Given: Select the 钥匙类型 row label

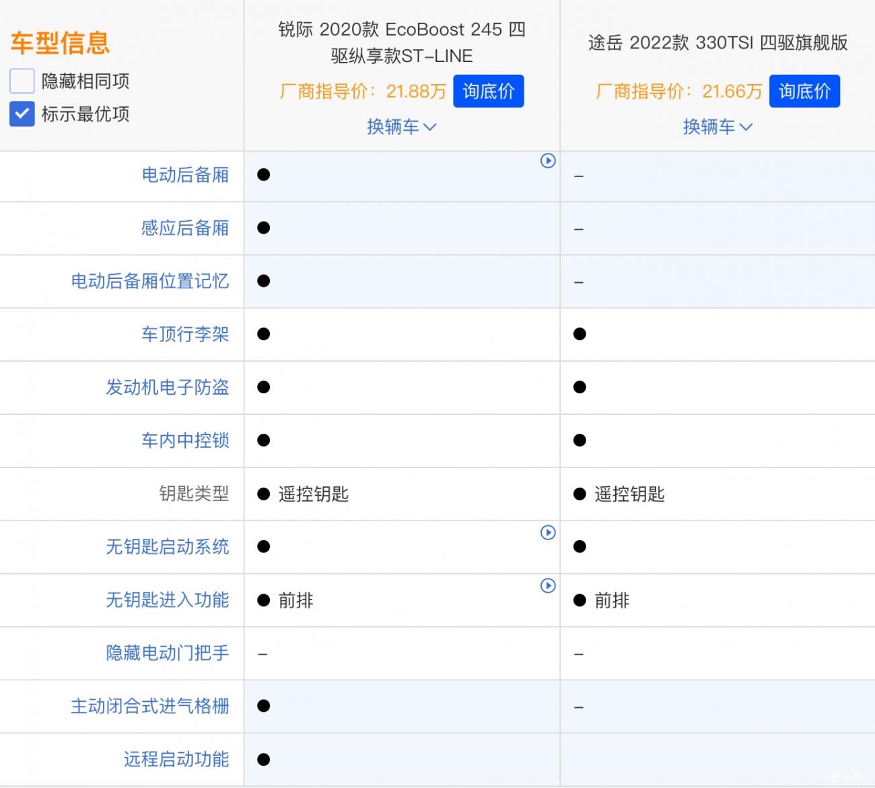Looking at the screenshot, I should [x=194, y=494].
